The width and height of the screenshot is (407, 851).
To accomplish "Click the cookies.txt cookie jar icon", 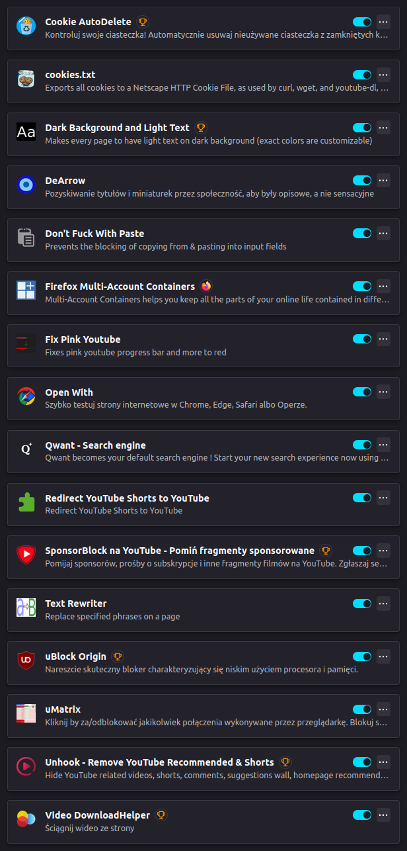I will click(26, 79).
